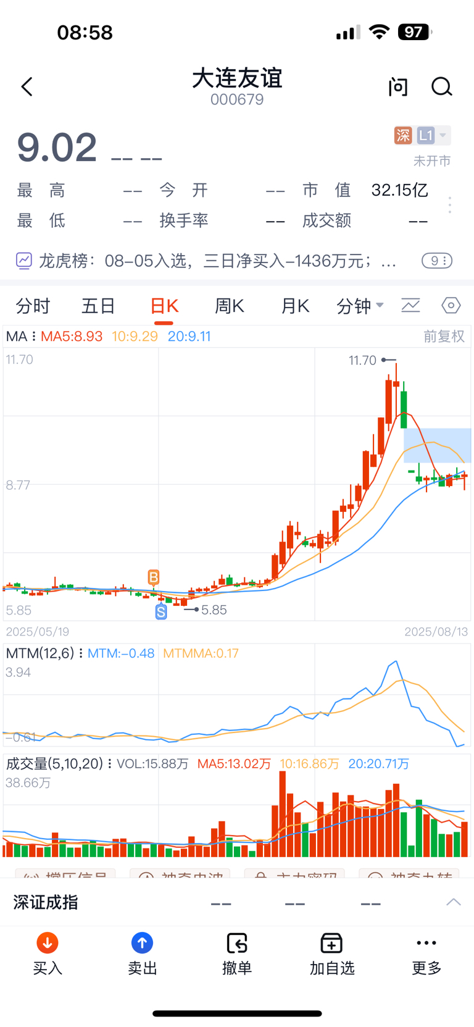Tap the 深 market badge
This screenshot has height=1027, width=474.
tap(403, 135)
